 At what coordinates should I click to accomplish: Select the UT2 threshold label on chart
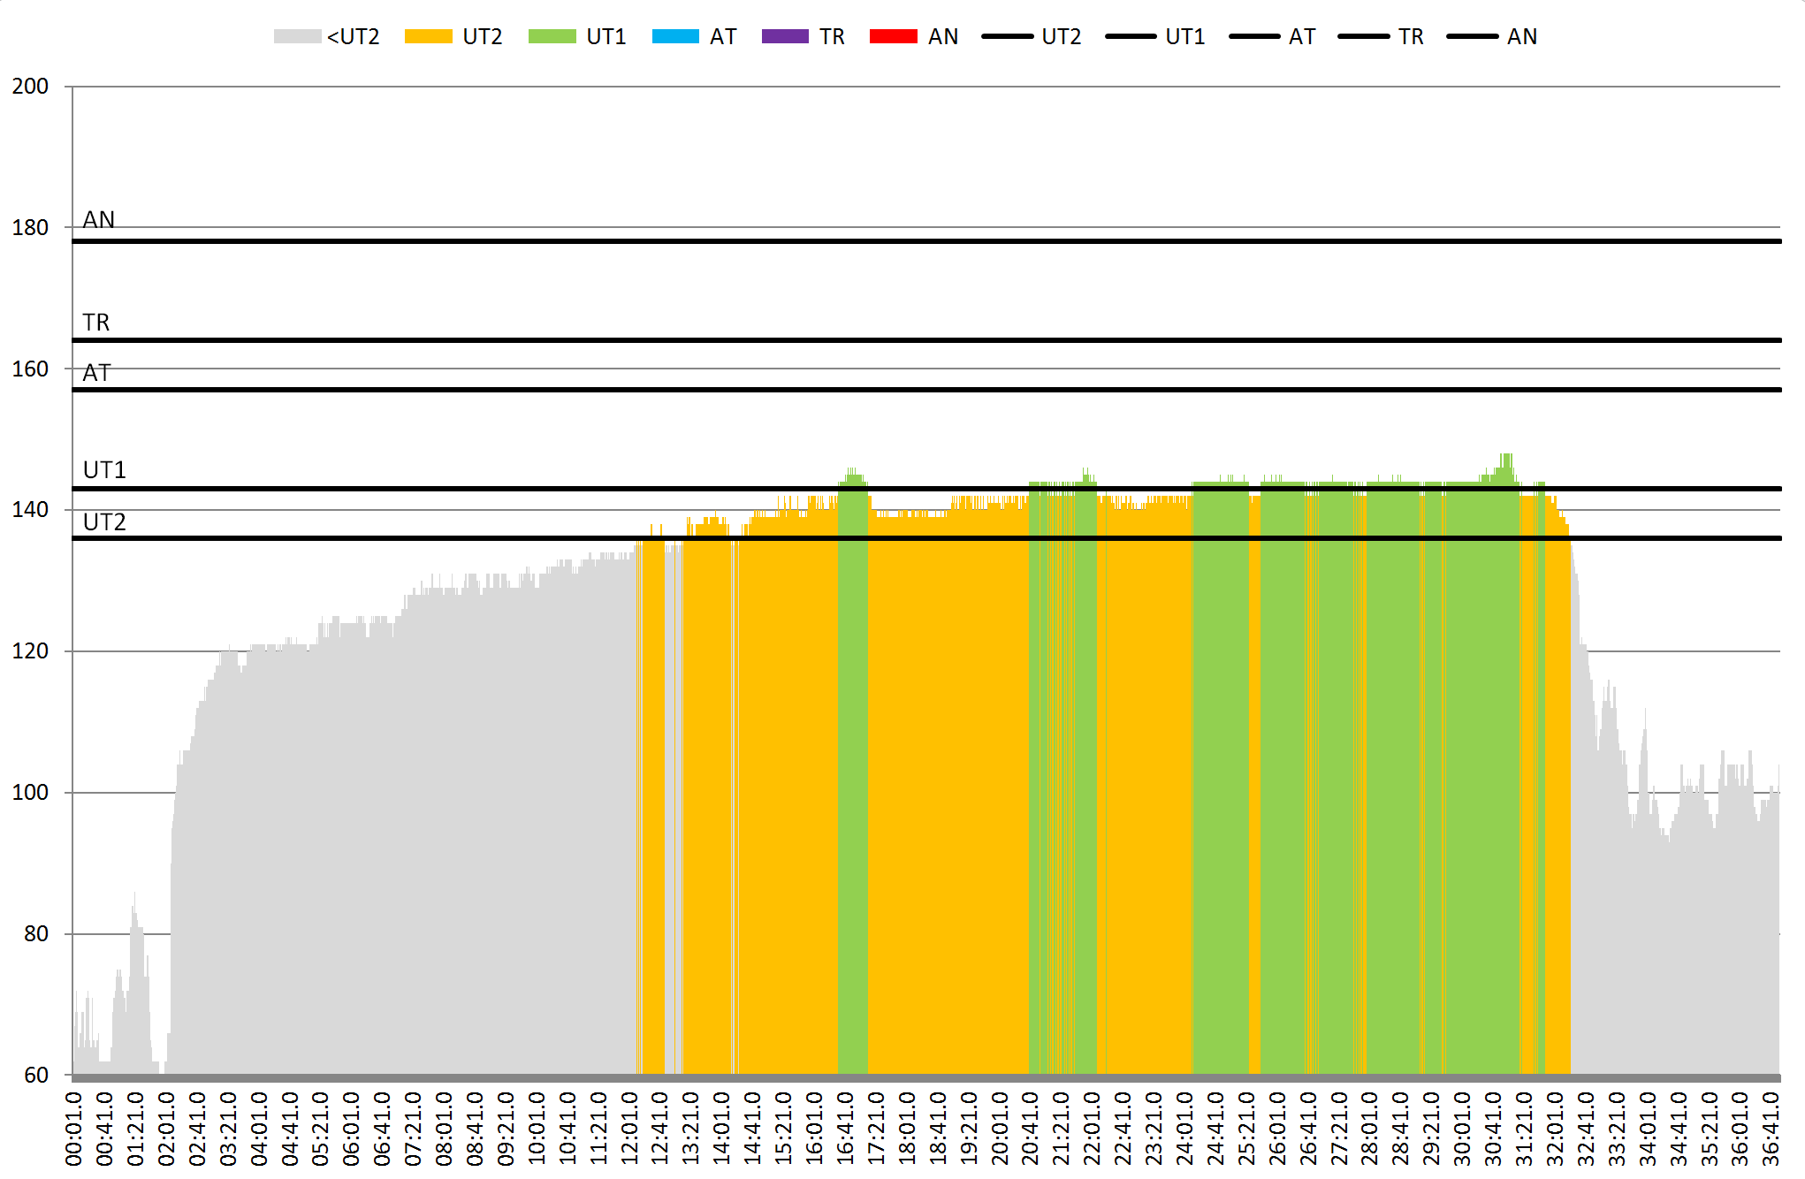click(104, 522)
